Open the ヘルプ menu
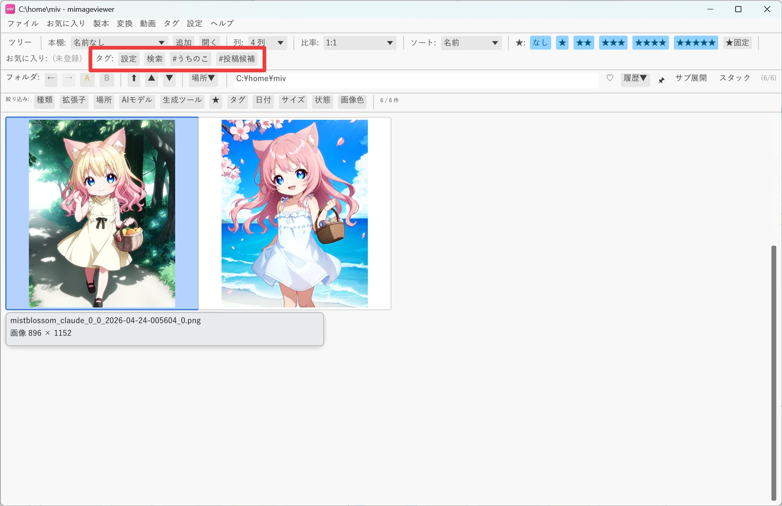Viewport: 782px width, 506px height. tap(222, 24)
